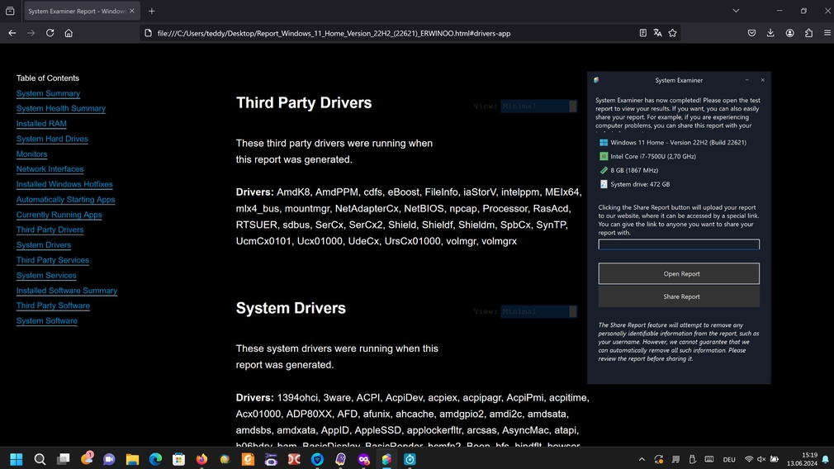Viewport: 834px width, 469px height.
Task: Open the System Services link
Action: pos(46,276)
